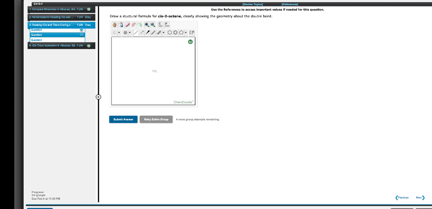Collapse the left sidebar panel arrow
This screenshot has width=432, height=209.
[x=98, y=97]
